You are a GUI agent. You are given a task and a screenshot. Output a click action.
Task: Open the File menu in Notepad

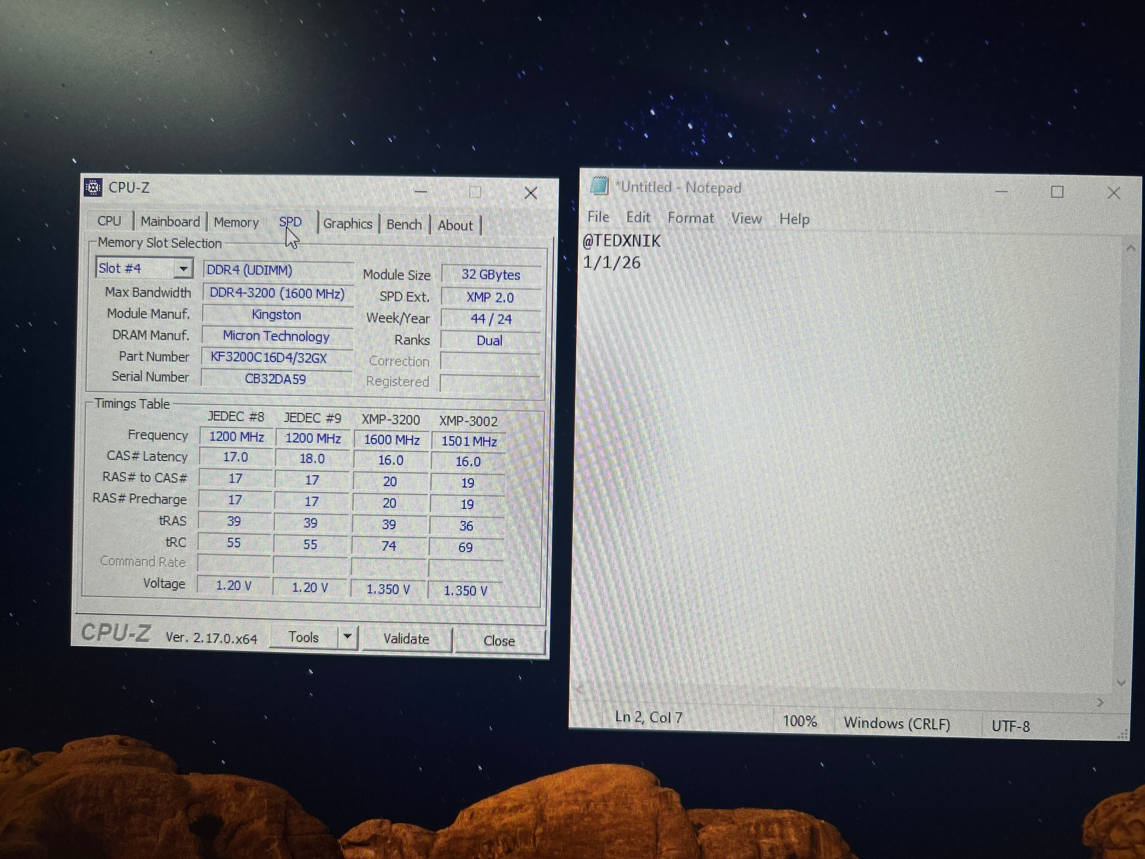tap(598, 217)
